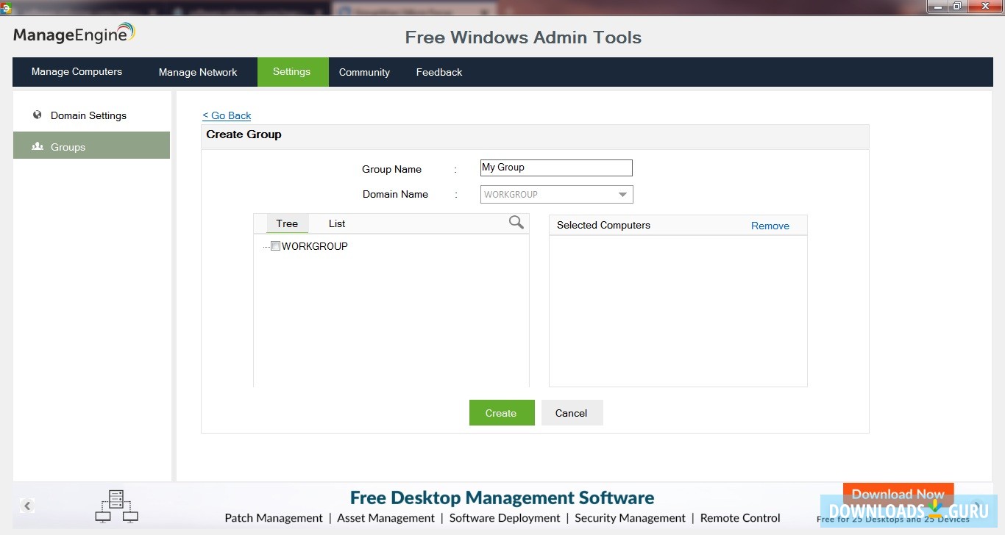Click the network computers icon in the banner
Viewport: 1005px width, 535px height.
[x=117, y=506]
